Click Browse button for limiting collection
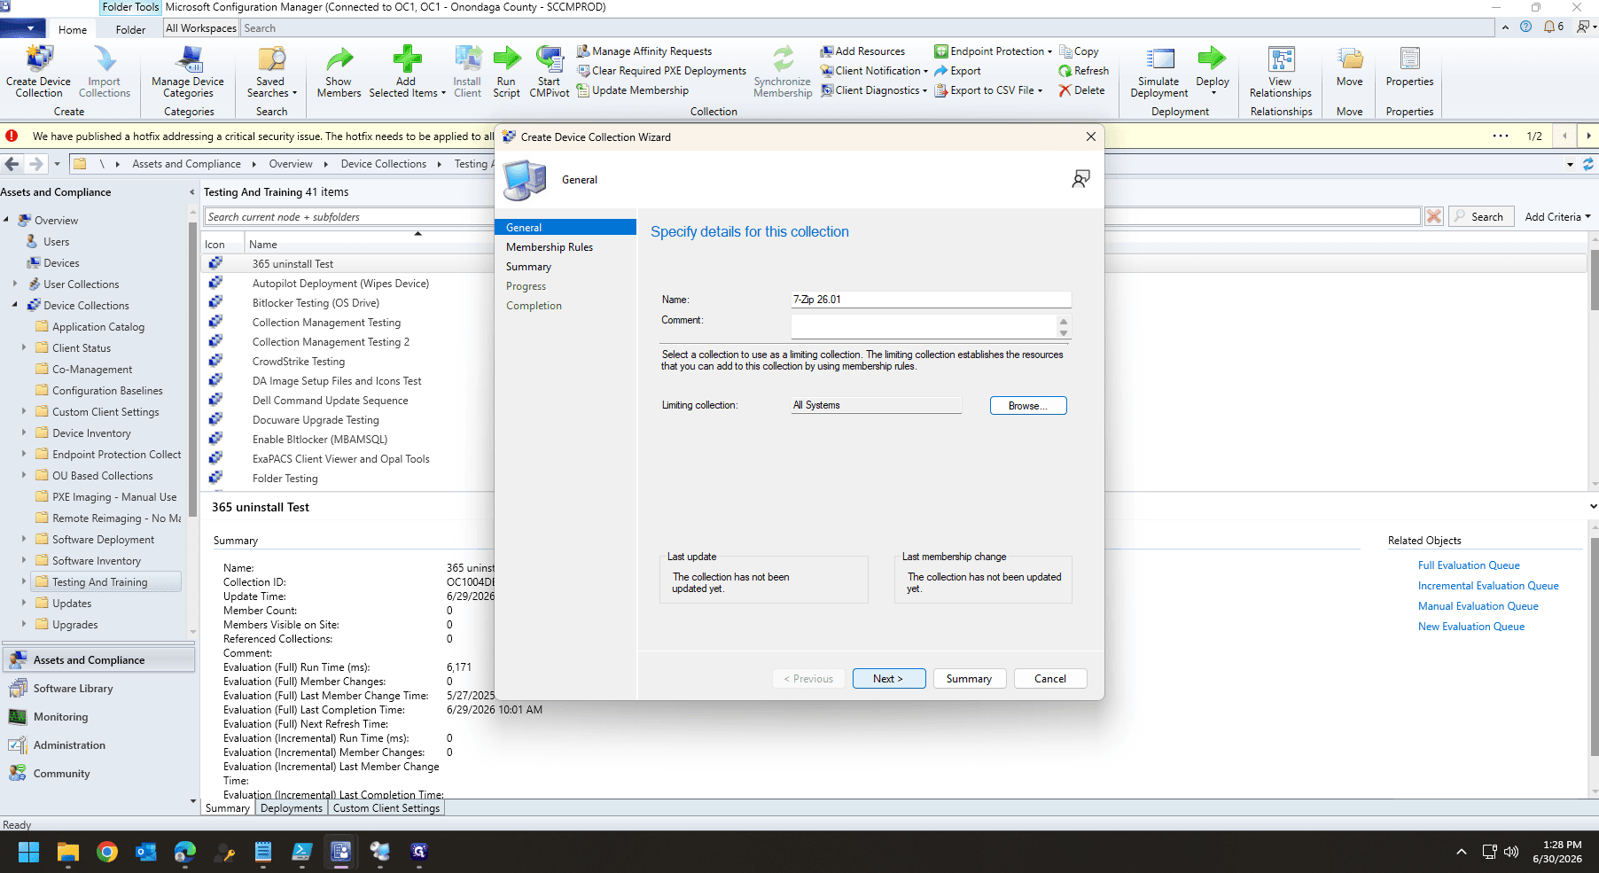The height and width of the screenshot is (873, 1599). [1028, 406]
